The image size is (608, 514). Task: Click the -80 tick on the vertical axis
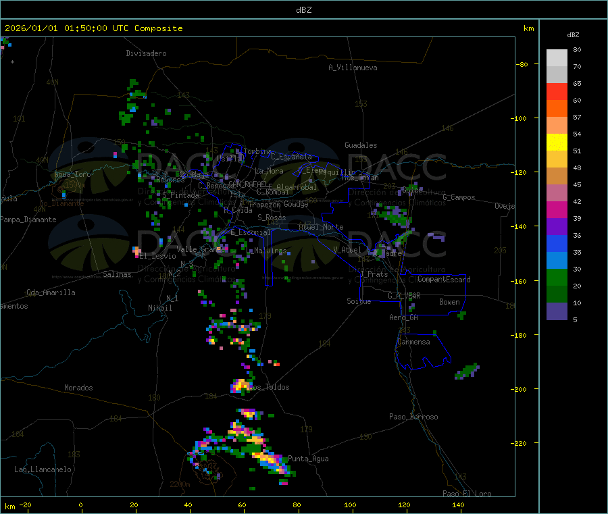(522, 64)
